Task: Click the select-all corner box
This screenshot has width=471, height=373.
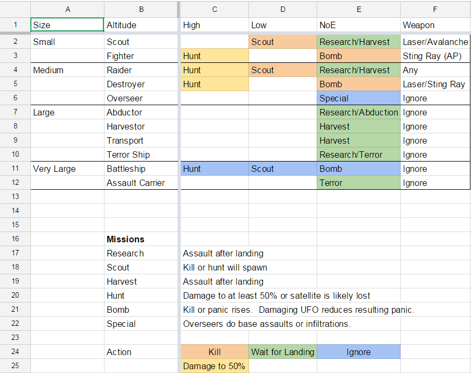Action: point(15,9)
